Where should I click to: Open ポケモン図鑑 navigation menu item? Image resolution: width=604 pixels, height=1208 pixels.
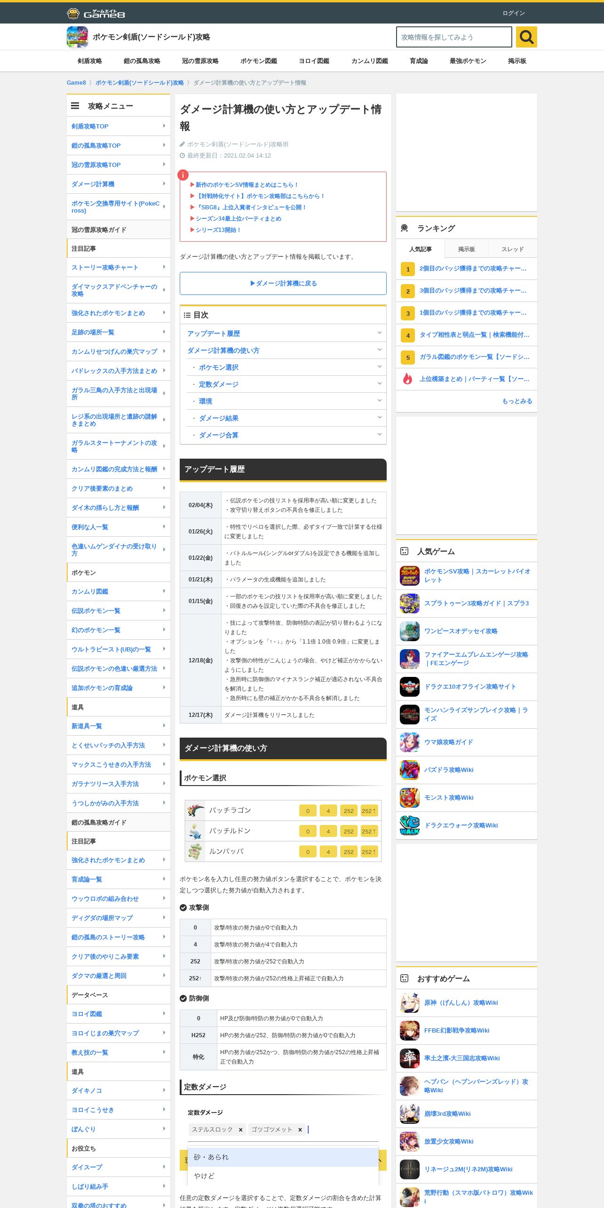(x=259, y=61)
